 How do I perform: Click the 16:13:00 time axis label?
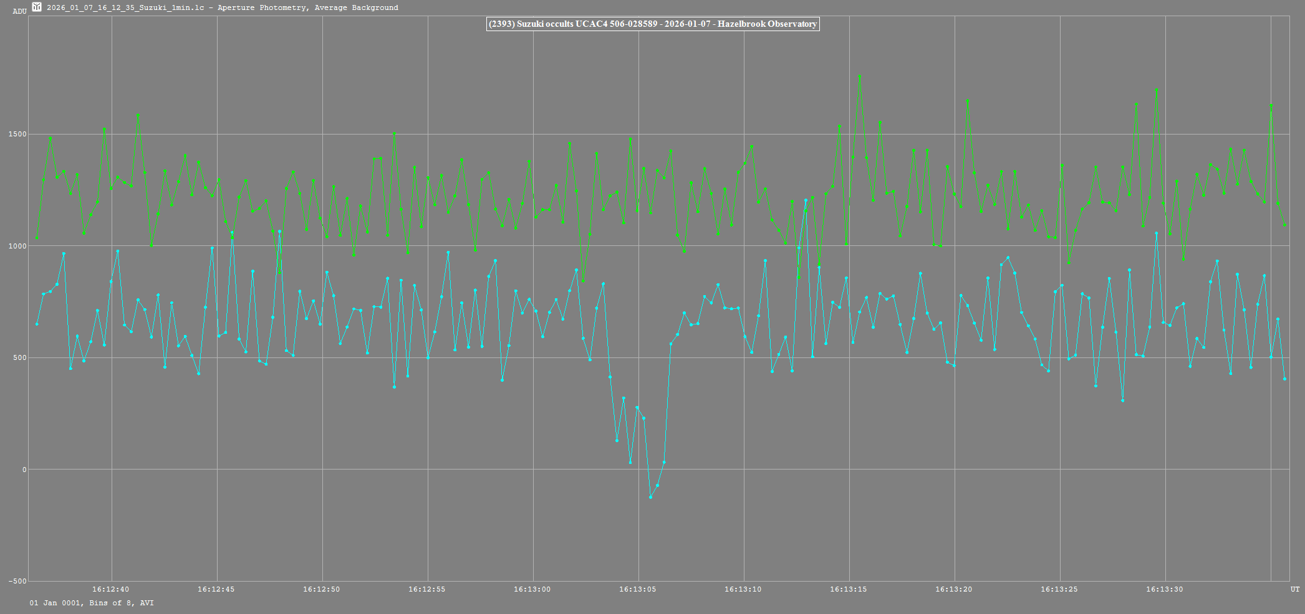click(532, 589)
